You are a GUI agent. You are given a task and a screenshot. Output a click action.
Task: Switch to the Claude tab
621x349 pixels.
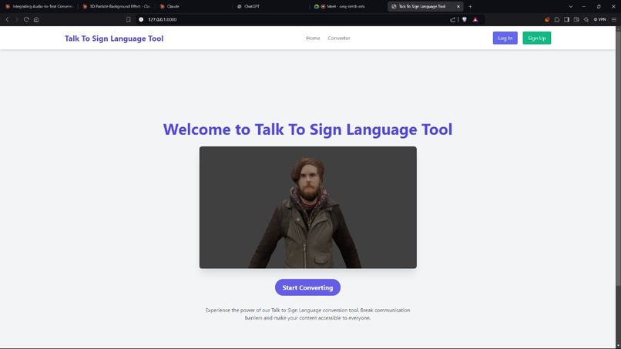(194, 6)
